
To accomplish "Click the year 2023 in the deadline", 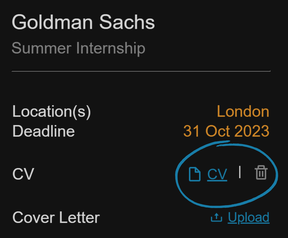I will pos(252,131).
